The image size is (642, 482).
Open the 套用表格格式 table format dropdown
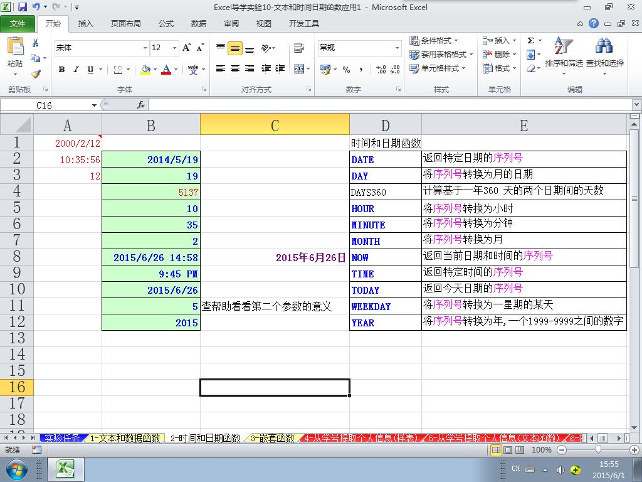(x=441, y=55)
